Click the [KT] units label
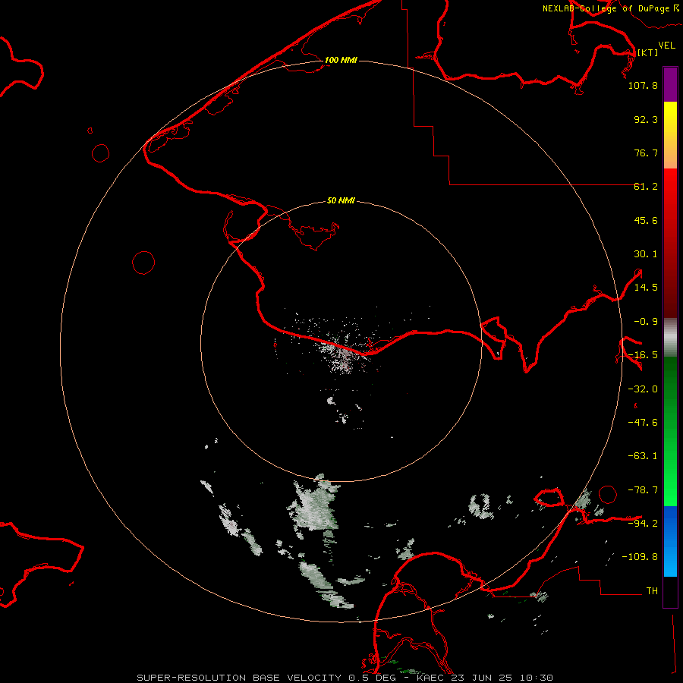Viewport: 683px width, 683px height. point(647,52)
